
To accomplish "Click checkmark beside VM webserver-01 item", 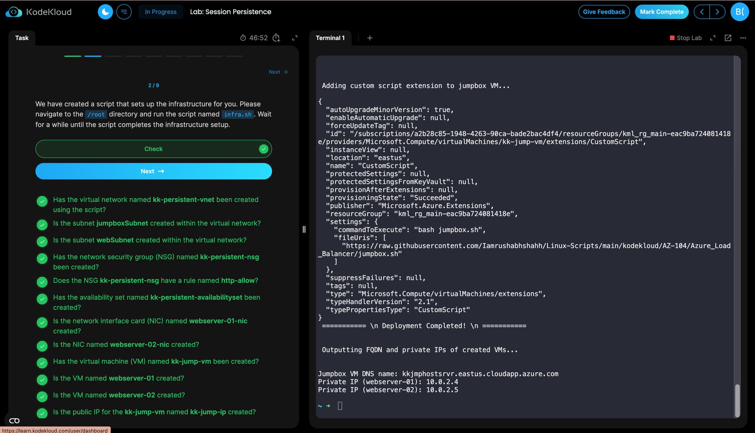I will [42, 380].
